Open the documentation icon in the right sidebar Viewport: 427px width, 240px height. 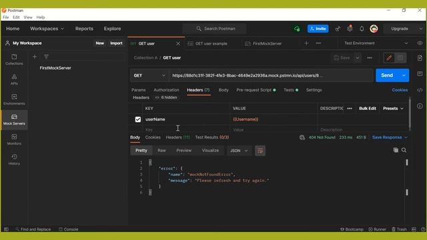pos(420,58)
